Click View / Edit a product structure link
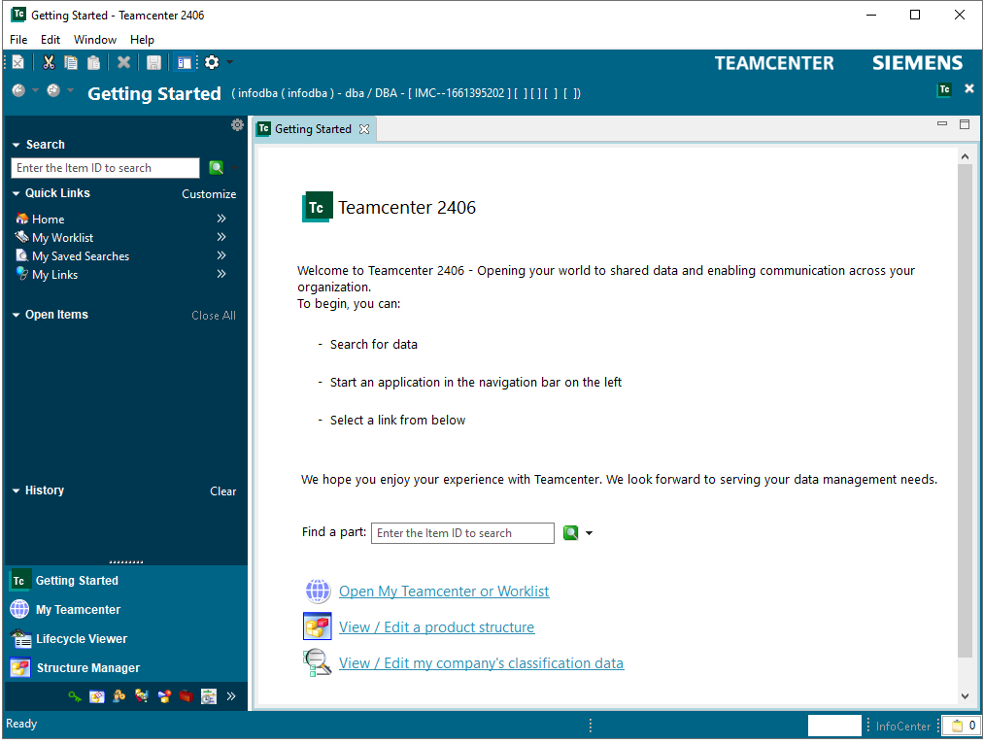The image size is (984, 744). [x=437, y=627]
